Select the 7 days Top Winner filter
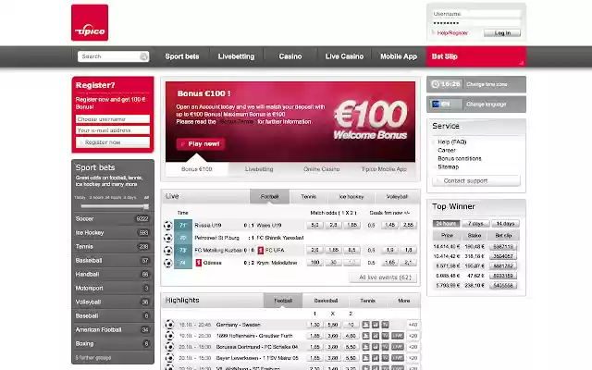This screenshot has width=592, height=370. point(475,224)
